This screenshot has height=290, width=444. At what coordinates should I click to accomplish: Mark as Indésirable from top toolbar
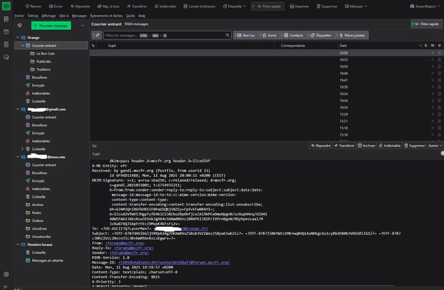coord(165,6)
